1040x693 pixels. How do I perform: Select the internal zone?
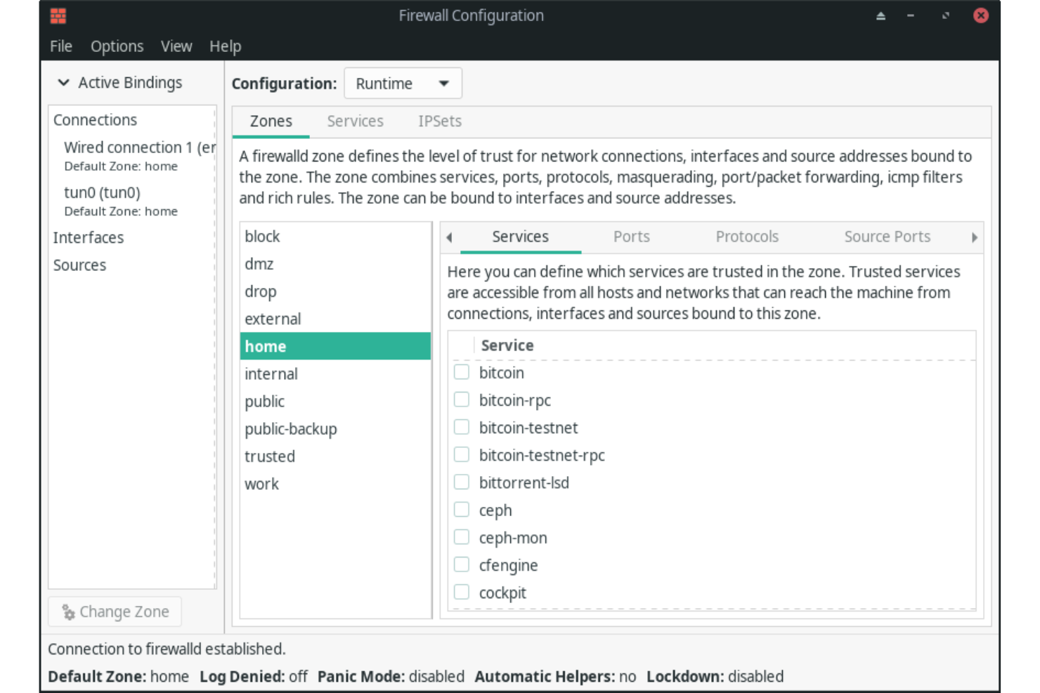coord(335,374)
